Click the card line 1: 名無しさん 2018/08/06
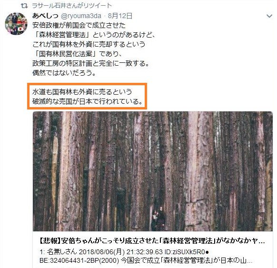 coord(124,251)
